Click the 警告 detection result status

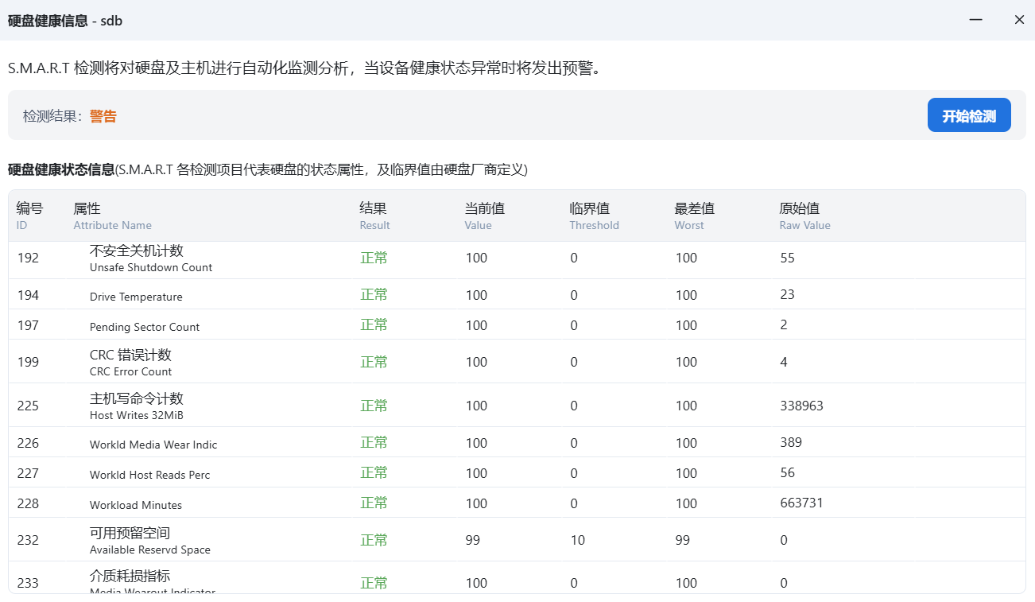tap(103, 115)
